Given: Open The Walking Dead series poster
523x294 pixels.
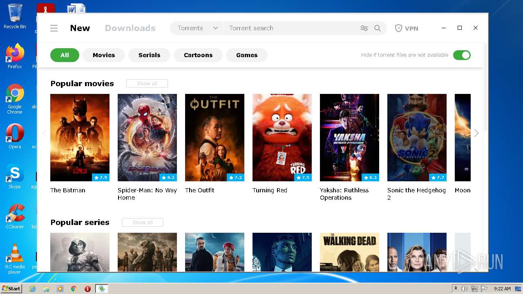Looking at the screenshot, I should coord(349,252).
